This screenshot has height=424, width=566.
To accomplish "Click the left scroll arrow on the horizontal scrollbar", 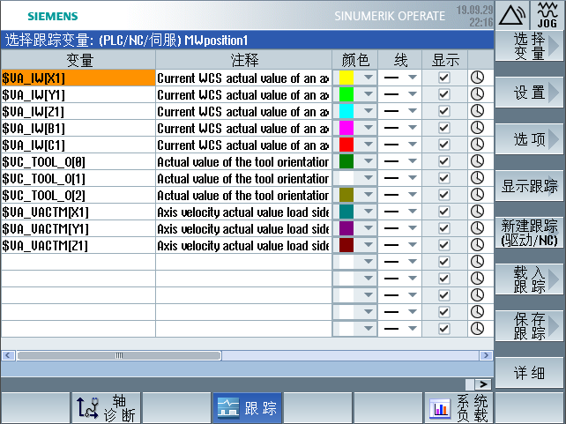I will 8,355.
